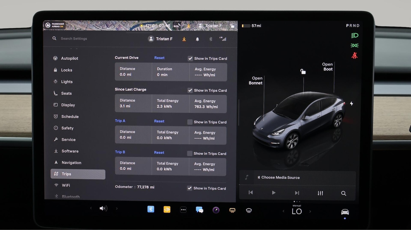The width and height of the screenshot is (411, 230).
Task: Open notifications bell in settings header
Action: pyautogui.click(x=197, y=39)
